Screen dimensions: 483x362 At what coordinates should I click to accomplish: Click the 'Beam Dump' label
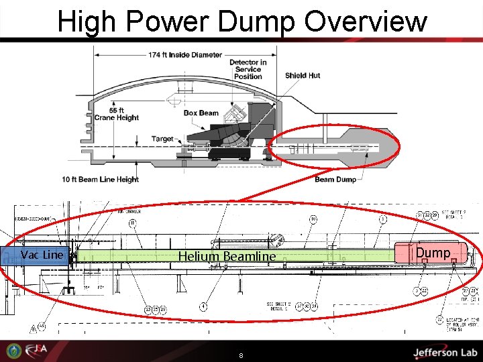pyautogui.click(x=335, y=180)
